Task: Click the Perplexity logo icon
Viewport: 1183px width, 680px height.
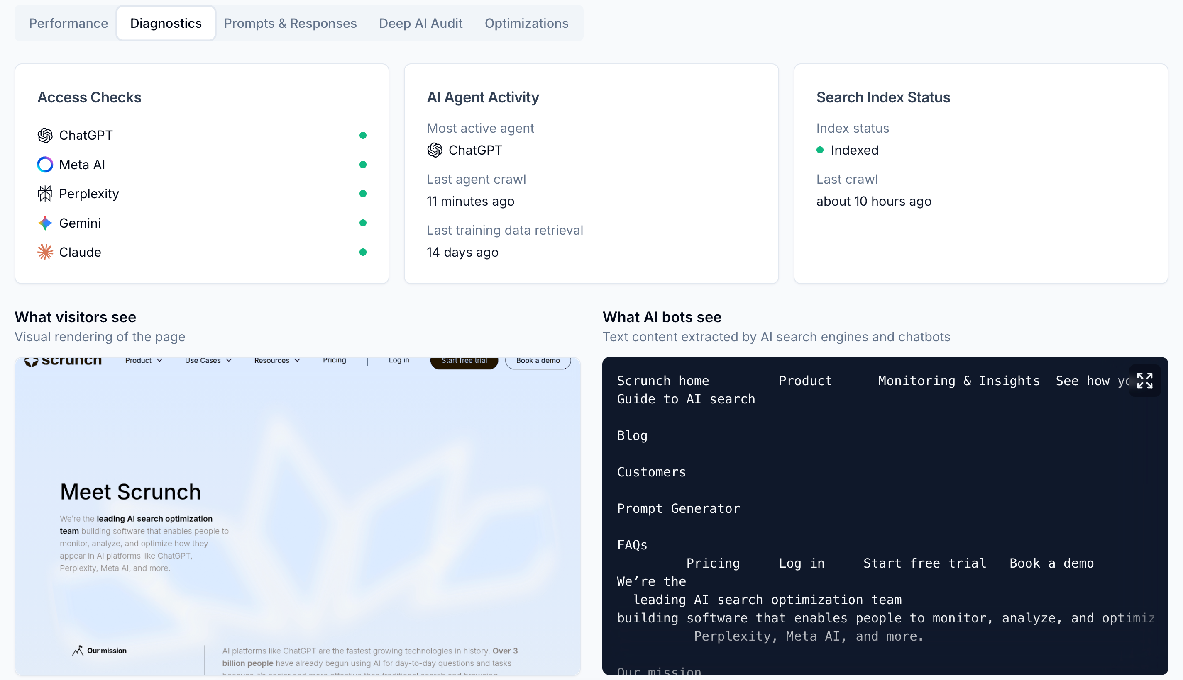Action: pyautogui.click(x=45, y=194)
